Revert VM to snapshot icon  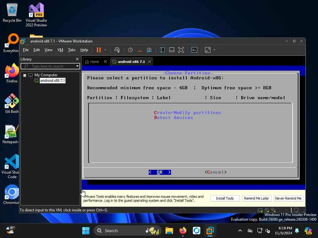[x=140, y=50]
